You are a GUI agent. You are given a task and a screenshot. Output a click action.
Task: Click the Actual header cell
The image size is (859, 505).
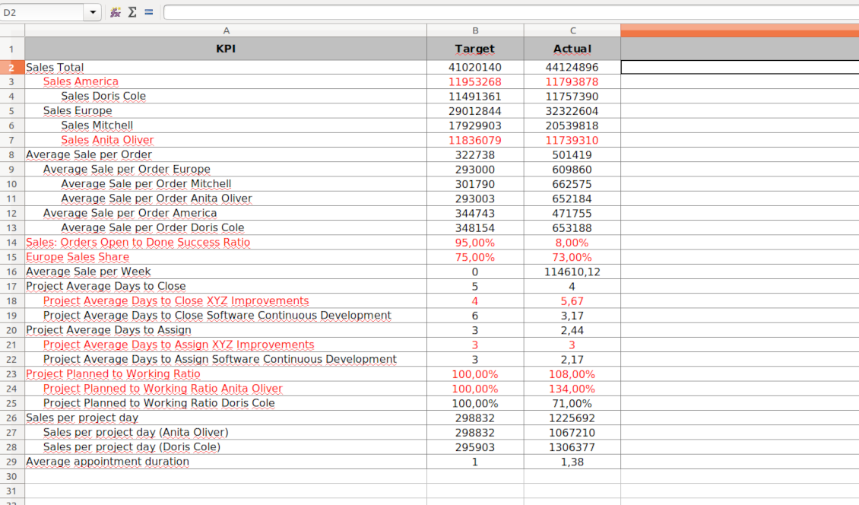click(572, 49)
